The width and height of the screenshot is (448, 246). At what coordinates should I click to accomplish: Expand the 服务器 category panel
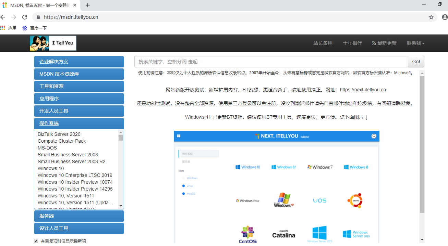[x=79, y=216]
